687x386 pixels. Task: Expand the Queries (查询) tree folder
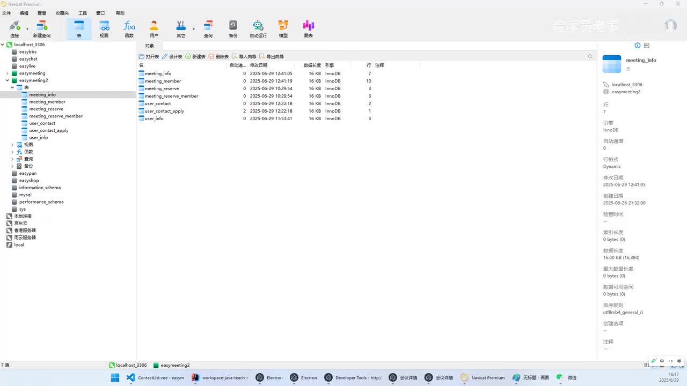tap(12, 159)
